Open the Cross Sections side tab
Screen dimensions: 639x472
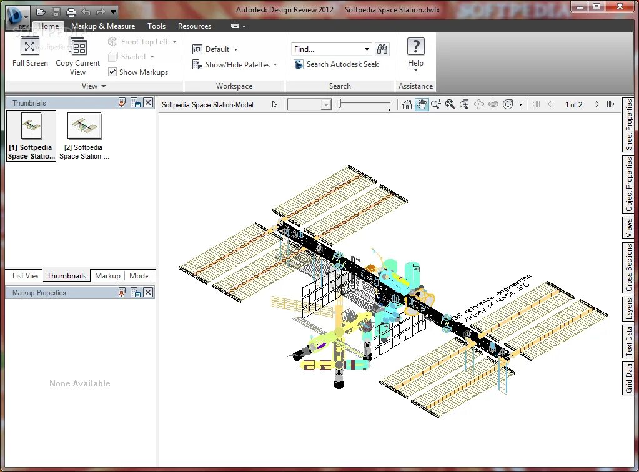tap(628, 268)
